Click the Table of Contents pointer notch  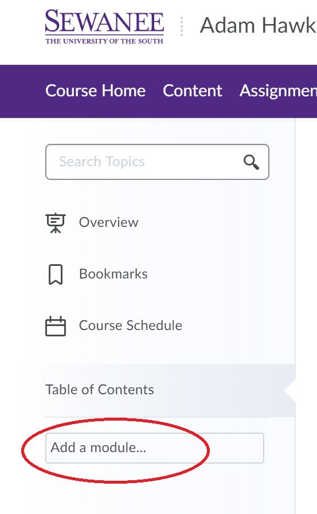[x=290, y=390]
